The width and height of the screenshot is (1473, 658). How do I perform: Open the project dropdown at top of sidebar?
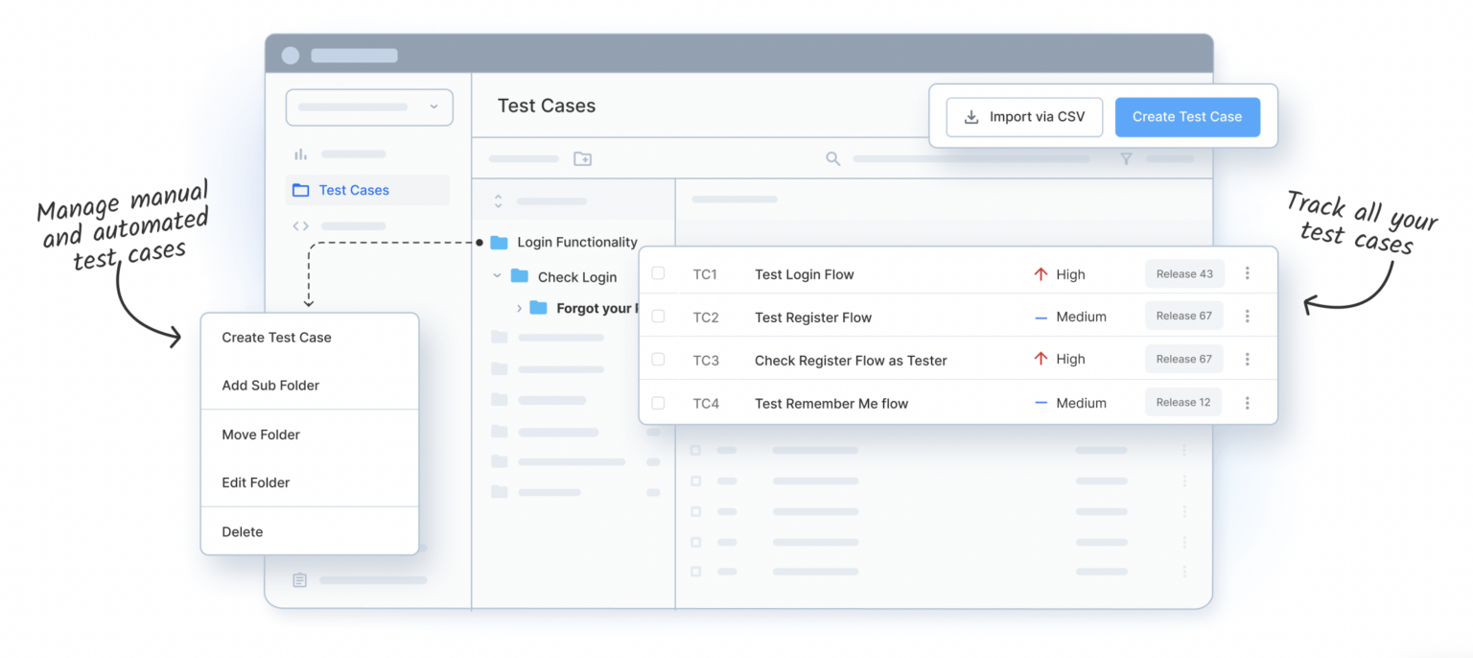(x=369, y=107)
